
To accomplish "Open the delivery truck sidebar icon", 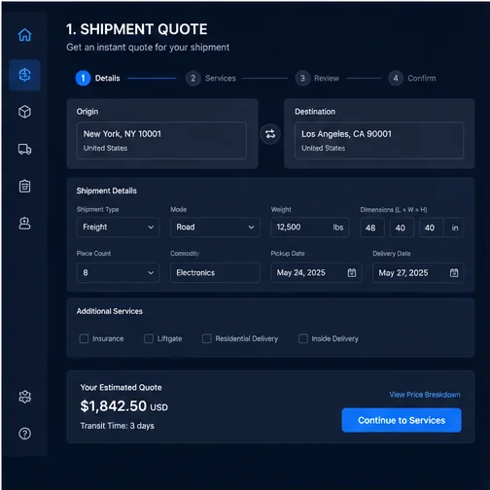I will [x=24, y=149].
